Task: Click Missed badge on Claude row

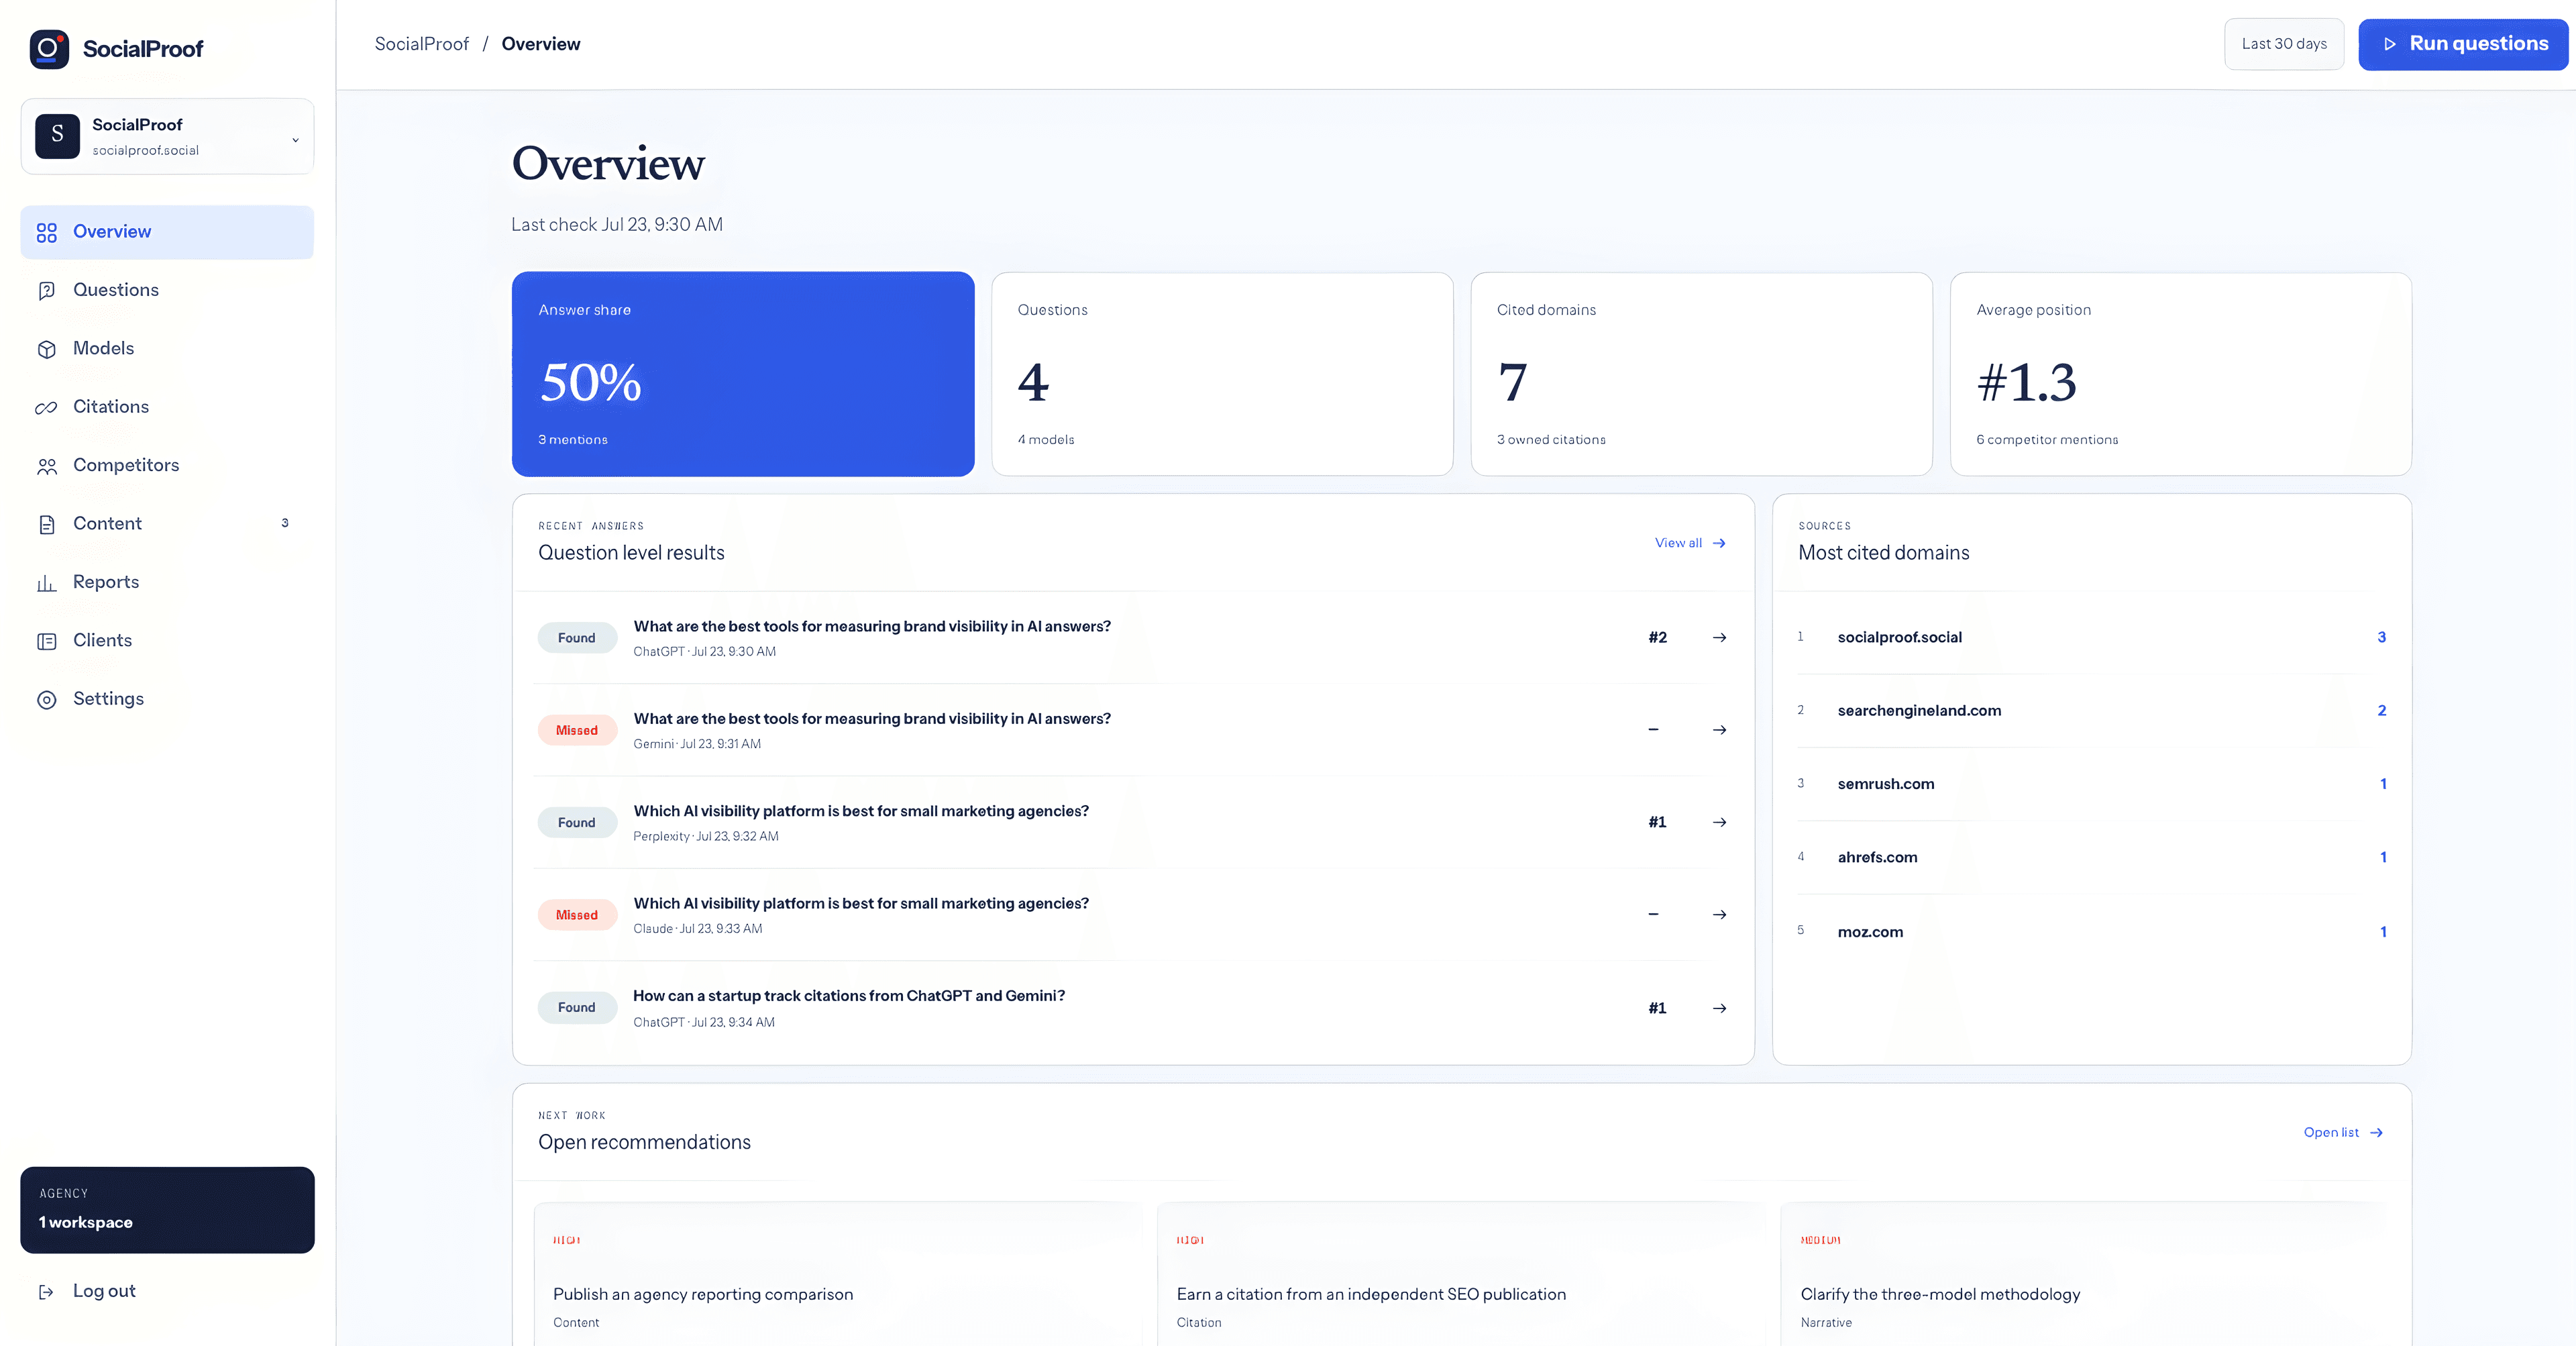Action: click(x=577, y=915)
